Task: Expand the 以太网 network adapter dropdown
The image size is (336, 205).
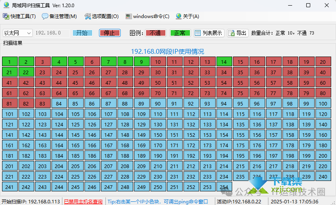Action: coord(29,33)
